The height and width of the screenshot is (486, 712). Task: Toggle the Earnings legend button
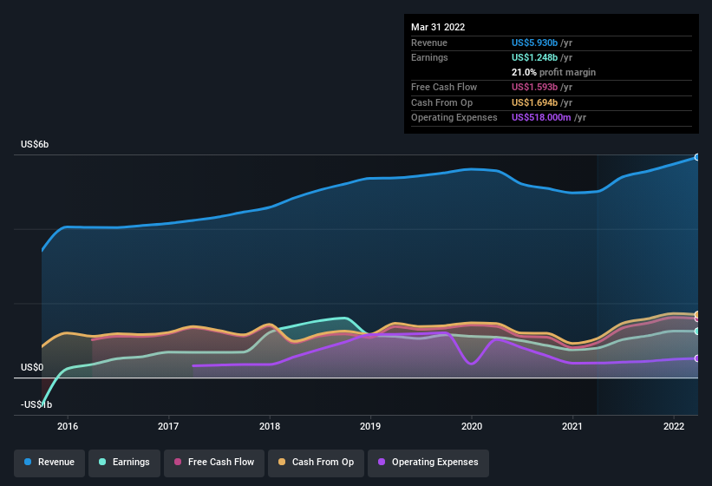point(124,463)
